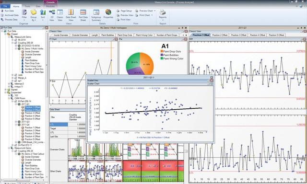
Task: Show the Subgroup Summary
Action: click(96, 15)
